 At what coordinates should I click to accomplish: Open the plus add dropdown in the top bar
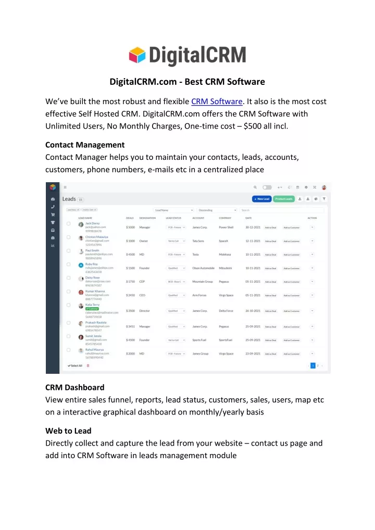click(280, 187)
